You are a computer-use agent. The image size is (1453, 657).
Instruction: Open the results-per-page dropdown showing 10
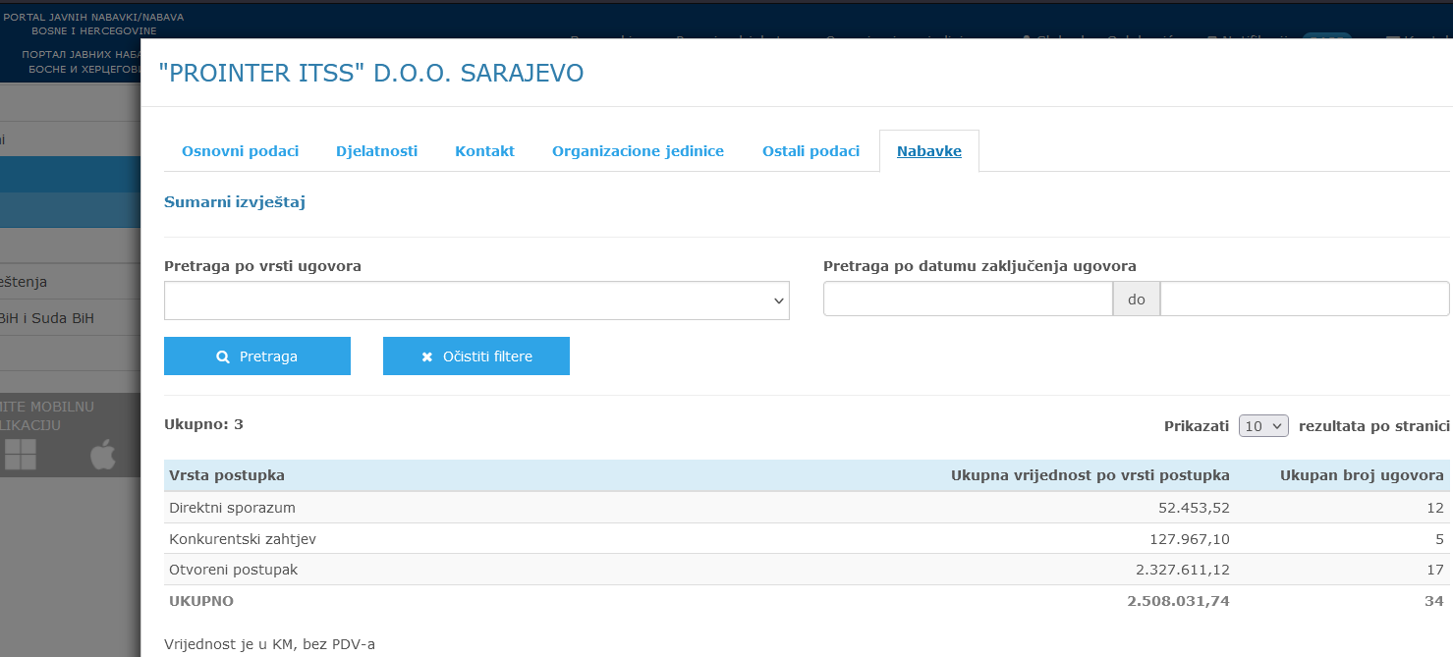1263,426
